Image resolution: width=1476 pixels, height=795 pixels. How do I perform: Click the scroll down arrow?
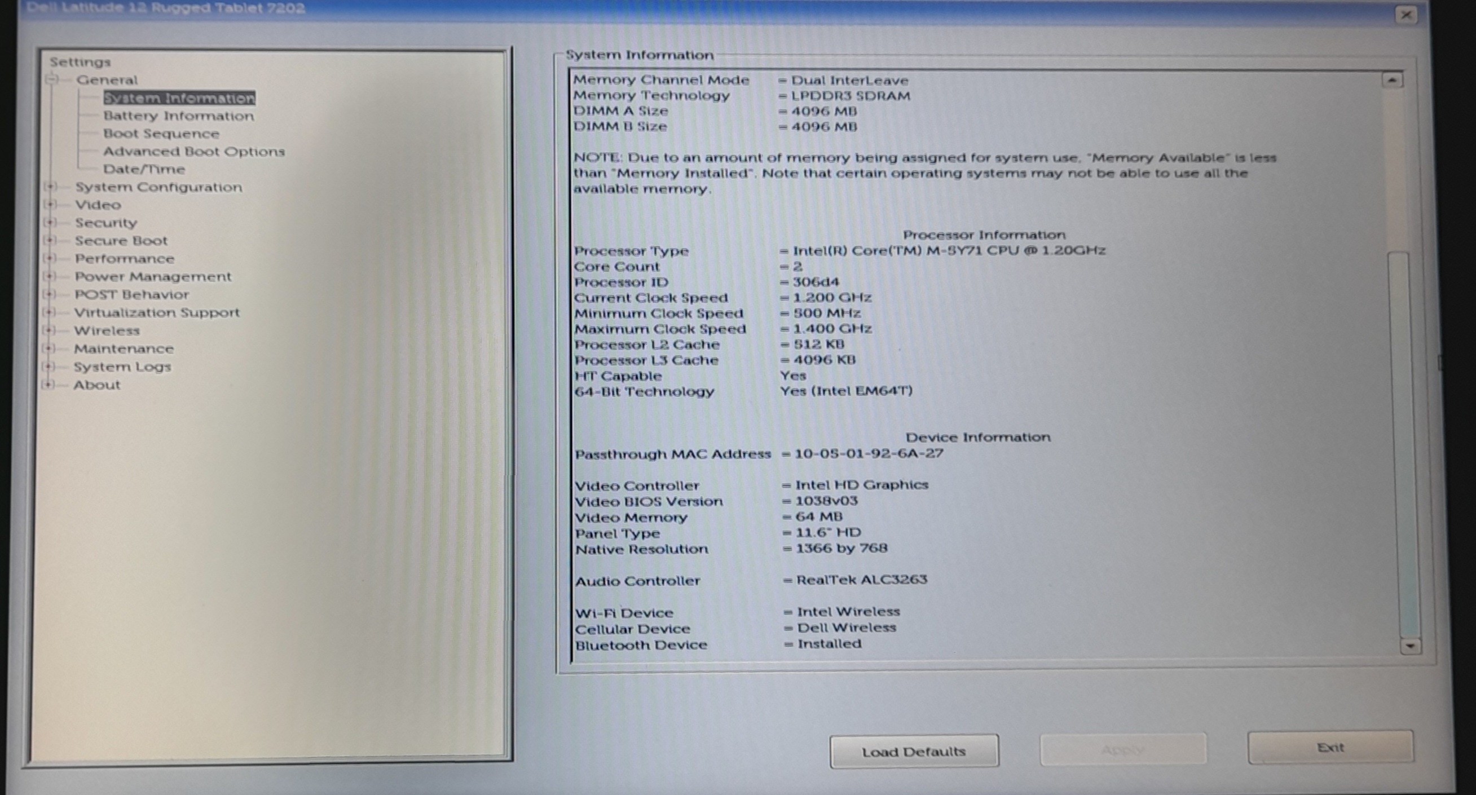tap(1409, 646)
